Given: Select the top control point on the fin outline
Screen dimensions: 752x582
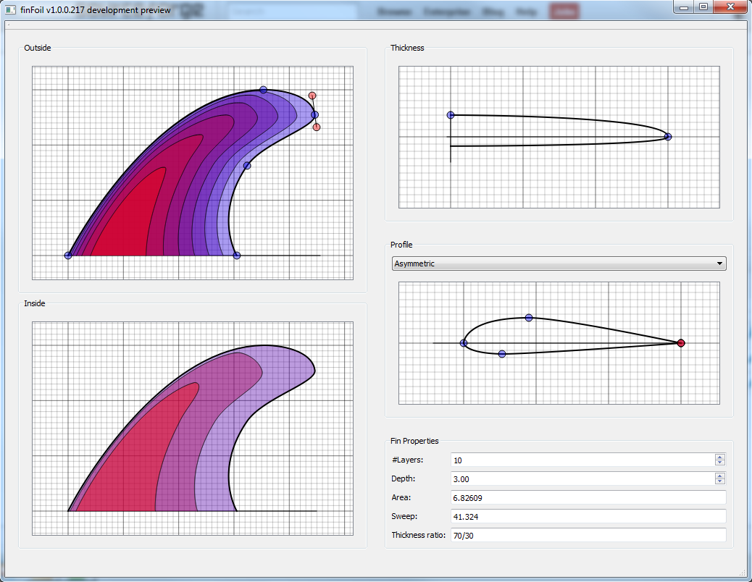Looking at the screenshot, I should [263, 90].
